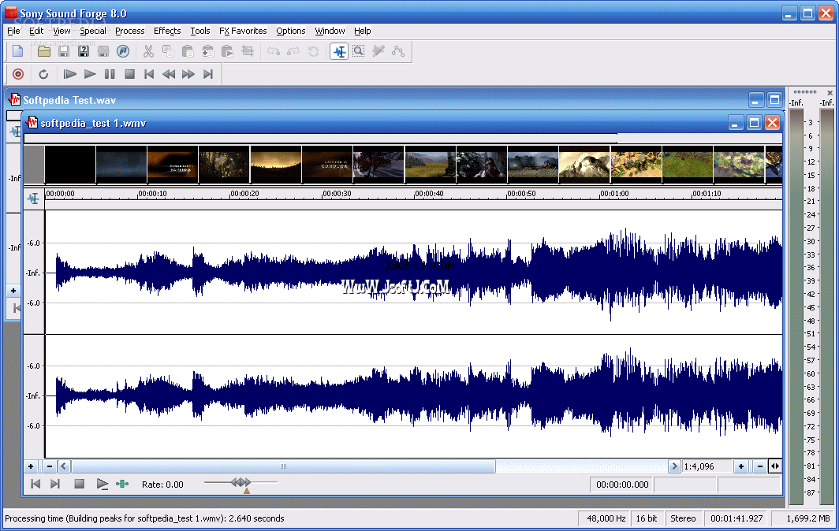The height and width of the screenshot is (531, 839).
Task: Save the file with the floppy disk icon
Action: (64, 51)
